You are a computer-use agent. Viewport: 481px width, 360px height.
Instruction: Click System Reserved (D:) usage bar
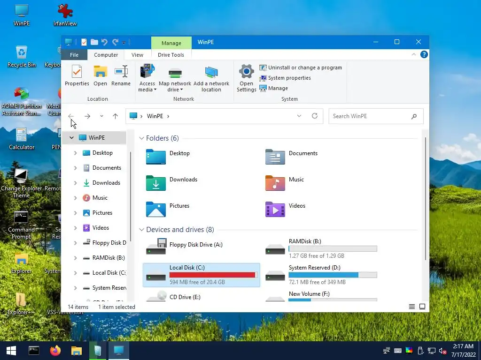coord(333,275)
